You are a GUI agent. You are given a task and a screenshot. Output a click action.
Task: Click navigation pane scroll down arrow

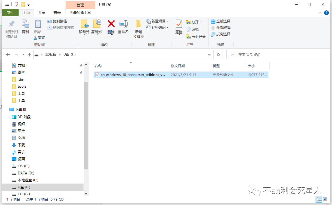pyautogui.click(x=86, y=194)
